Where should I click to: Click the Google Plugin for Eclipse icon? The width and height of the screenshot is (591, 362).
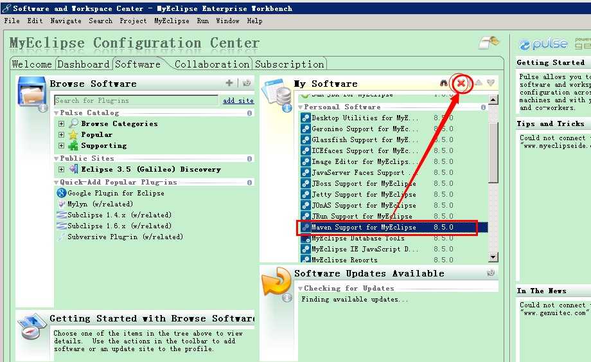click(62, 193)
